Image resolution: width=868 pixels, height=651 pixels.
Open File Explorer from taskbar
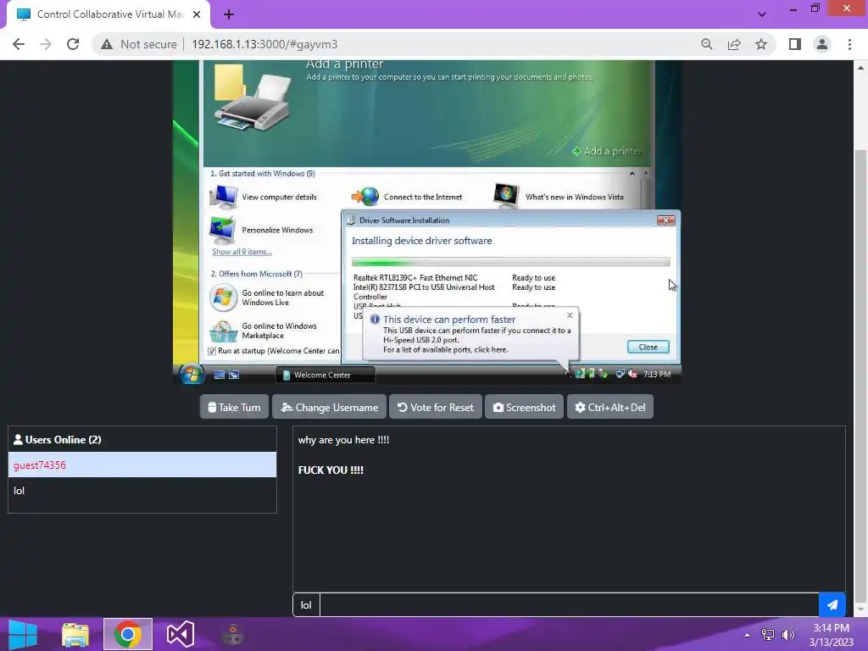tap(75, 634)
